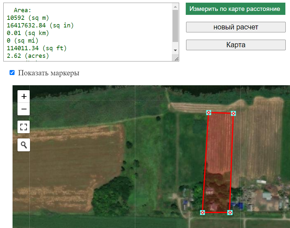The image size is (290, 228).
Task: Click the новый расчет button
Action: coord(236,27)
